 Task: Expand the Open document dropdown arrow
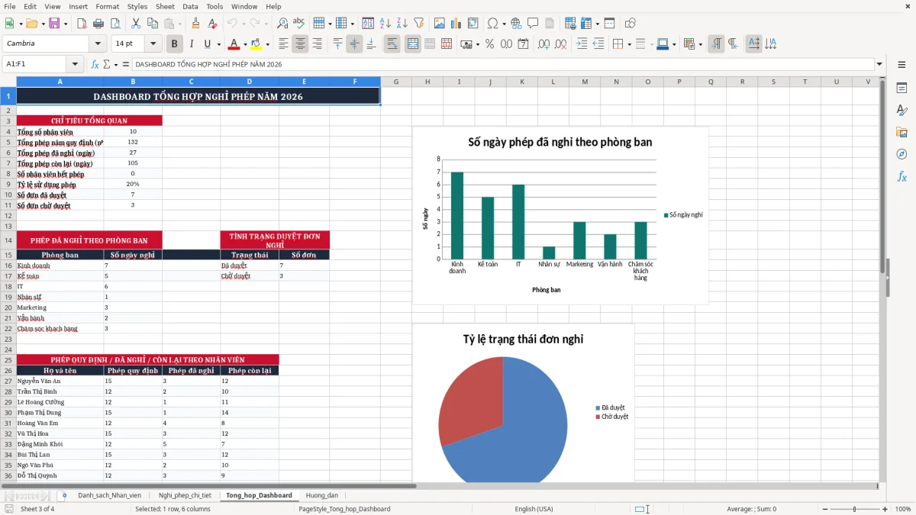(41, 24)
